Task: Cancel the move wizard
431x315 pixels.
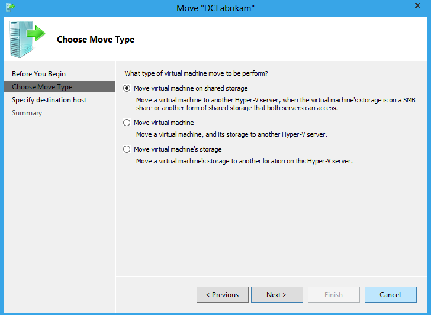Action: tap(391, 295)
